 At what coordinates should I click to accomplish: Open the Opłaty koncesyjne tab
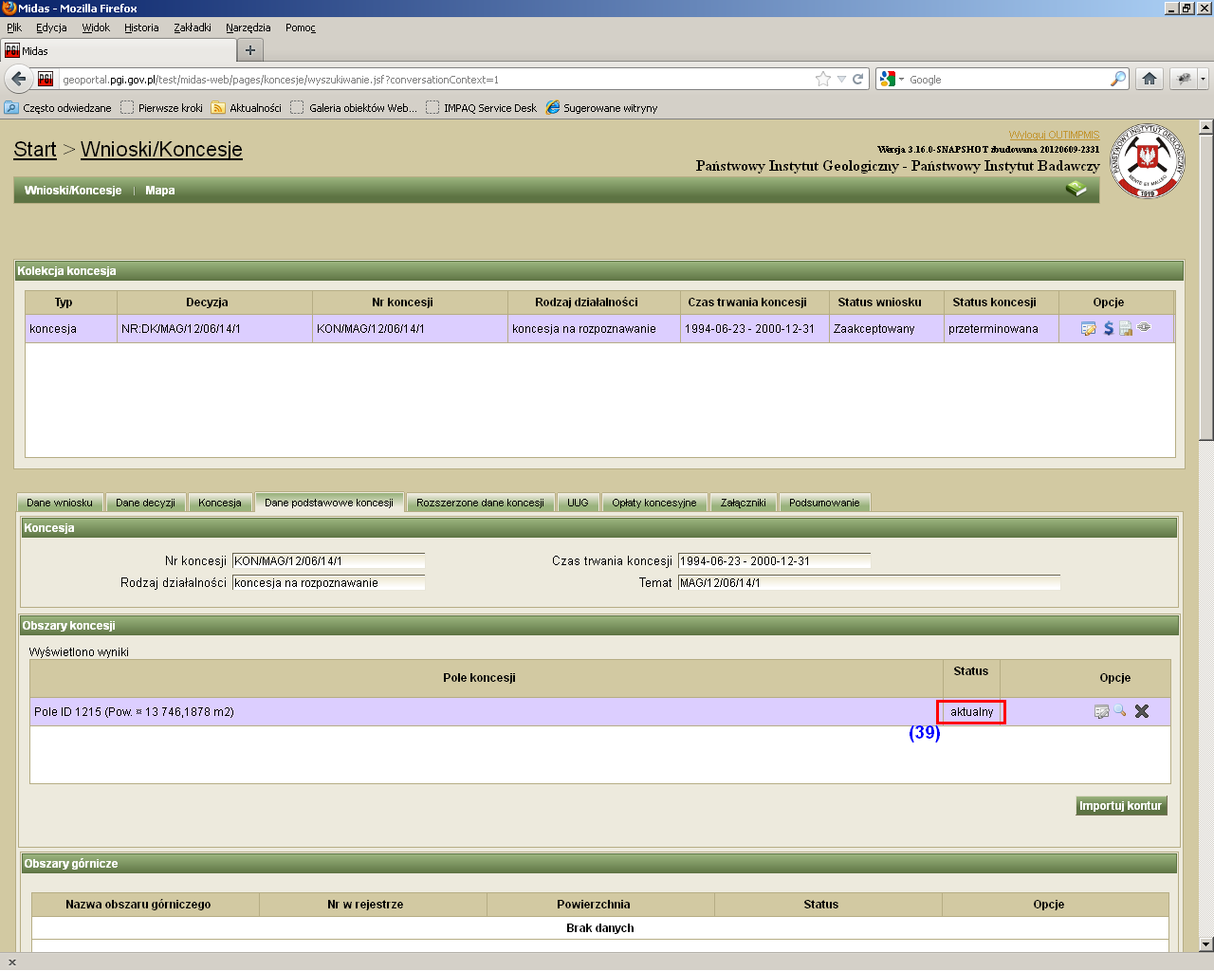click(654, 503)
